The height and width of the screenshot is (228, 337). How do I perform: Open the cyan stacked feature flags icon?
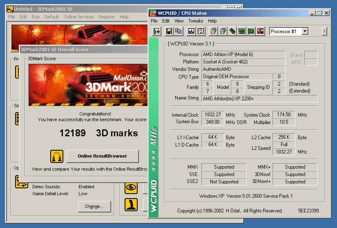point(223,32)
